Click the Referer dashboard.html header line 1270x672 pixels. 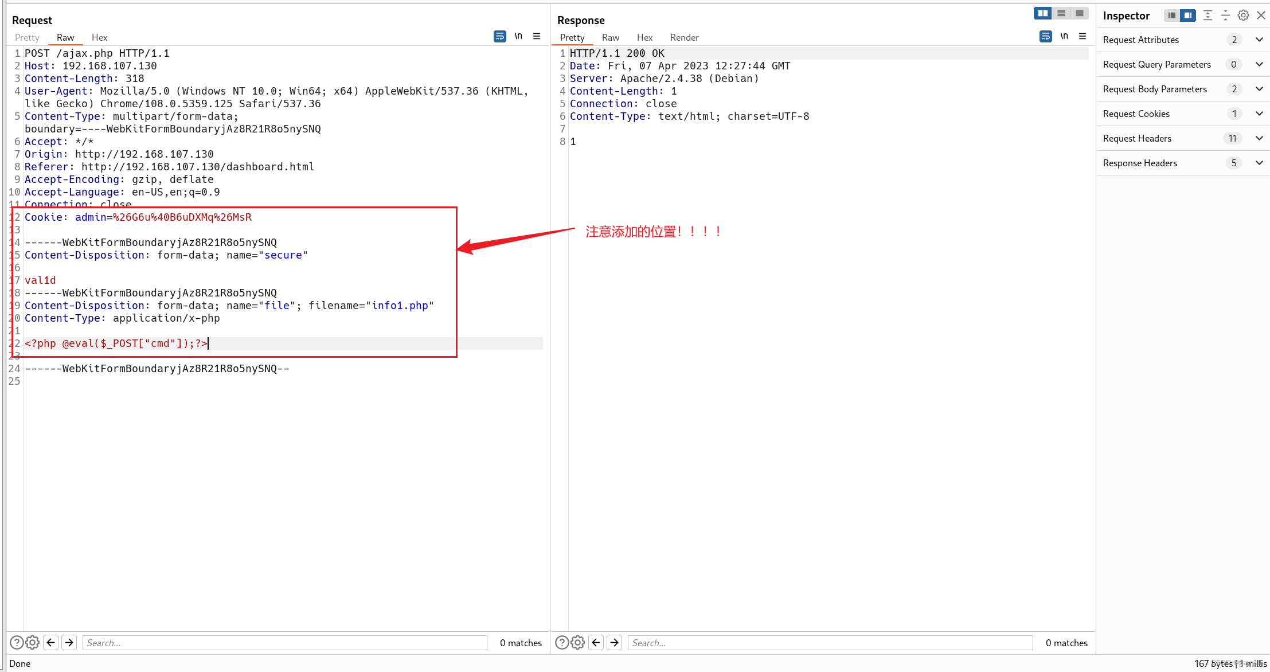click(169, 167)
